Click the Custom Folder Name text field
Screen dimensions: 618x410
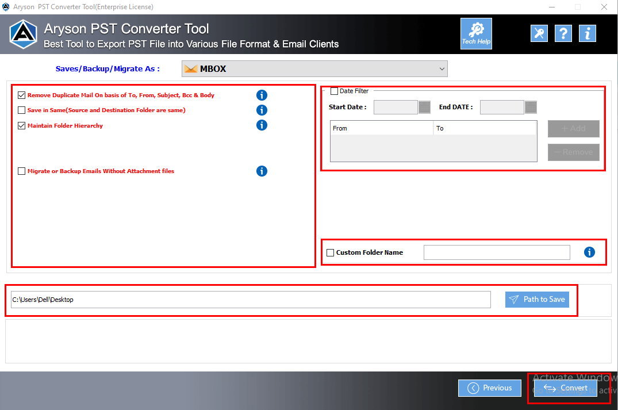[497, 252]
